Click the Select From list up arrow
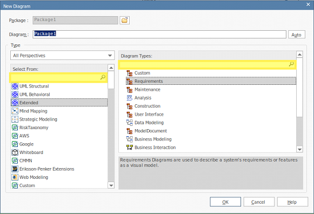 coord(111,68)
